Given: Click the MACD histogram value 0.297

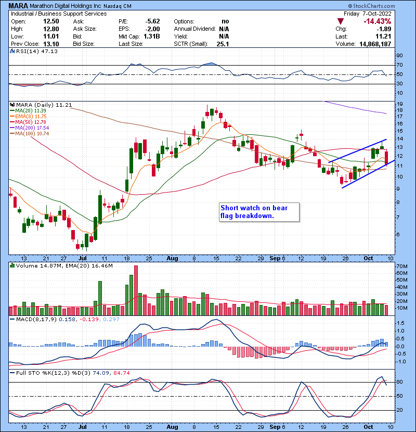Looking at the screenshot, I should pos(111,320).
